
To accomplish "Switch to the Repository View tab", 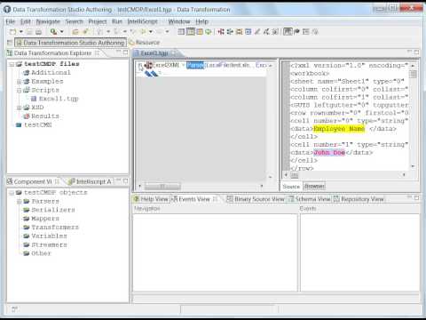I will coord(359,199).
